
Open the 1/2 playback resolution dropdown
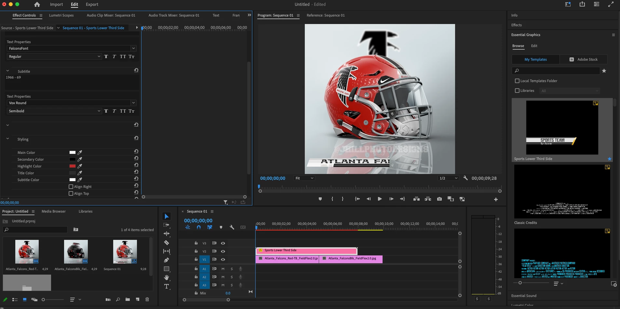[448, 178]
